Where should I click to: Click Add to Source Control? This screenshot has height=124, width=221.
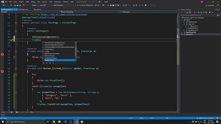pyautogui.click(x=206, y=118)
